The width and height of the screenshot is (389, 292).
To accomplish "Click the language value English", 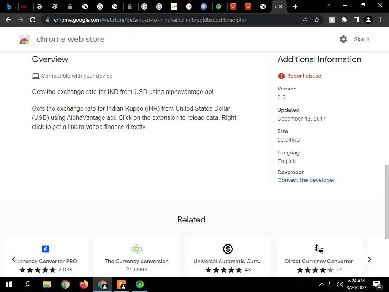I will tap(286, 161).
